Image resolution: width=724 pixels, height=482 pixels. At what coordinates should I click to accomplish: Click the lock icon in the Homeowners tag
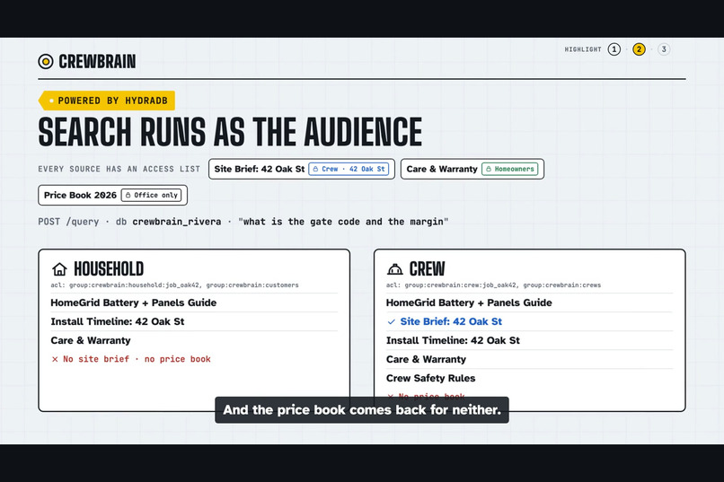[x=489, y=169]
